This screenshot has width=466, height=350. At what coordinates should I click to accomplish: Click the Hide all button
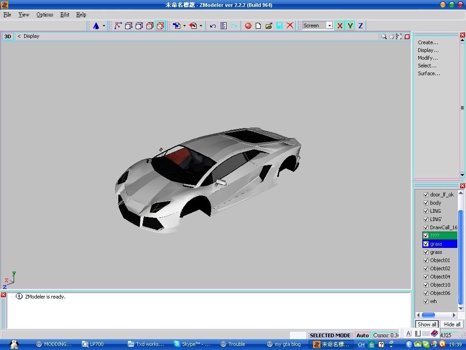pos(452,324)
